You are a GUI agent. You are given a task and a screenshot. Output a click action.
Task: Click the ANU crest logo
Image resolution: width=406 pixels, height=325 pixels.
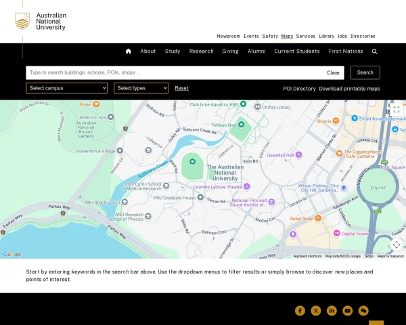[x=22, y=21]
